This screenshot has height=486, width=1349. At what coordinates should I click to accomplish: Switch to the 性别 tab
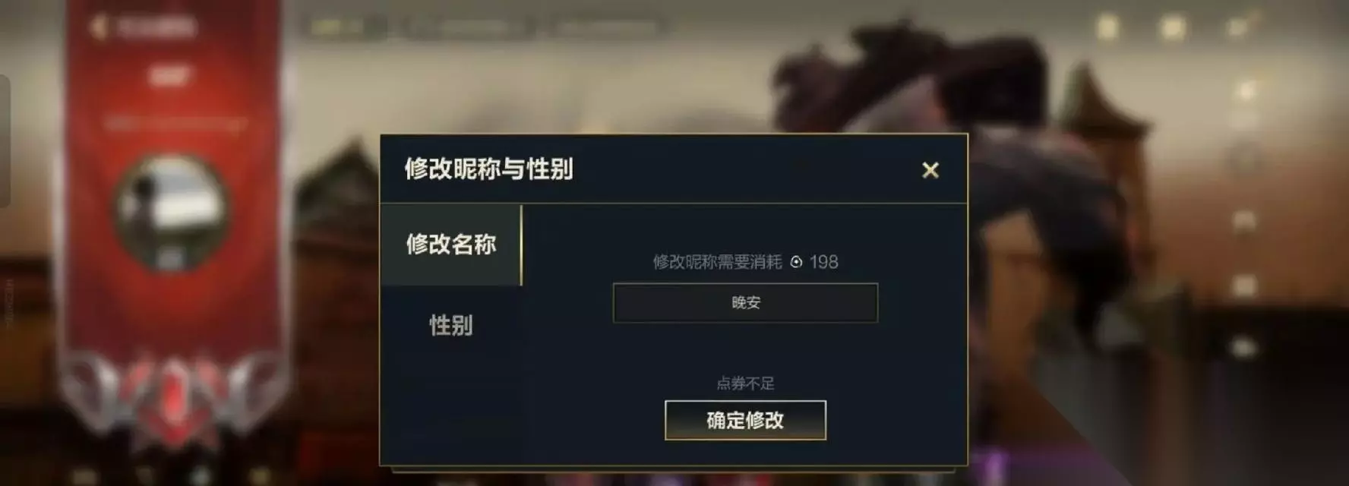(x=451, y=326)
